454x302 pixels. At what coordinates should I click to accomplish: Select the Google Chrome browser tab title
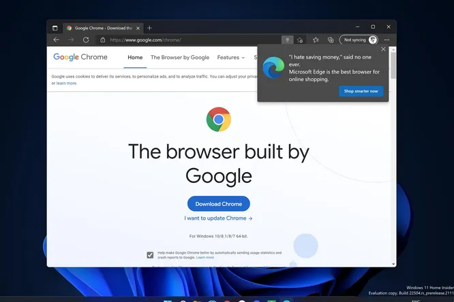(104, 28)
